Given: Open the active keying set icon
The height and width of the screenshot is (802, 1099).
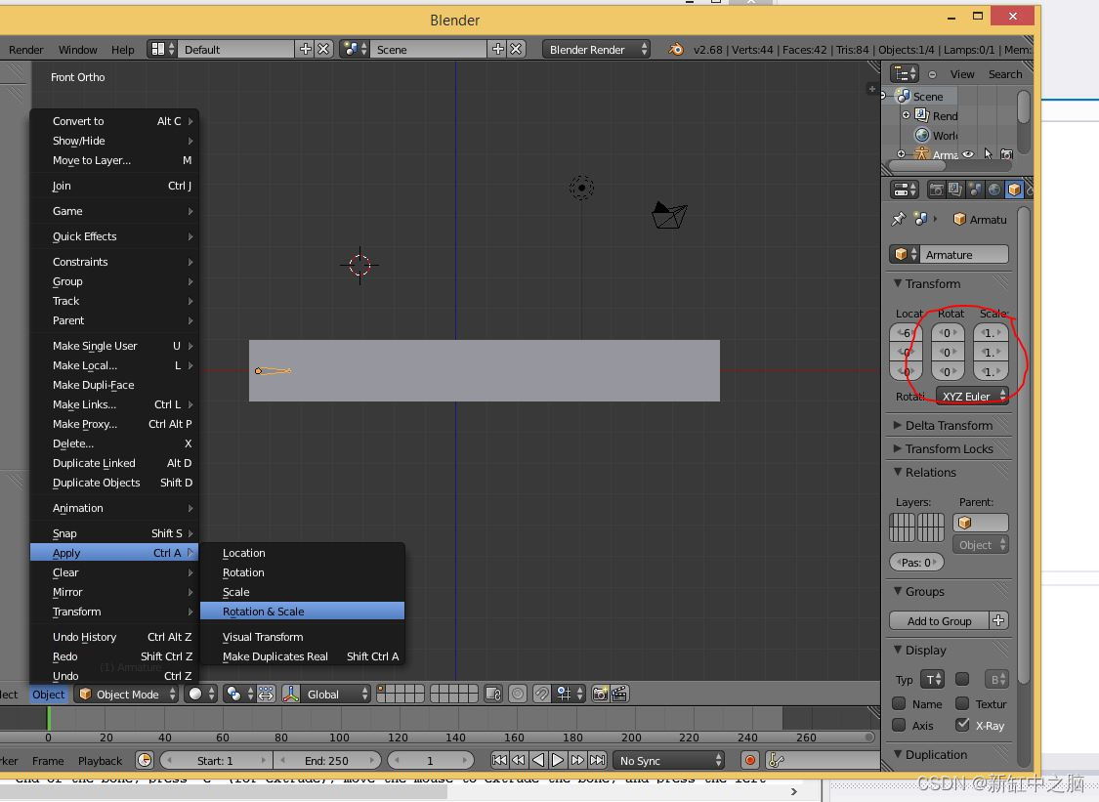Looking at the screenshot, I should point(776,761).
